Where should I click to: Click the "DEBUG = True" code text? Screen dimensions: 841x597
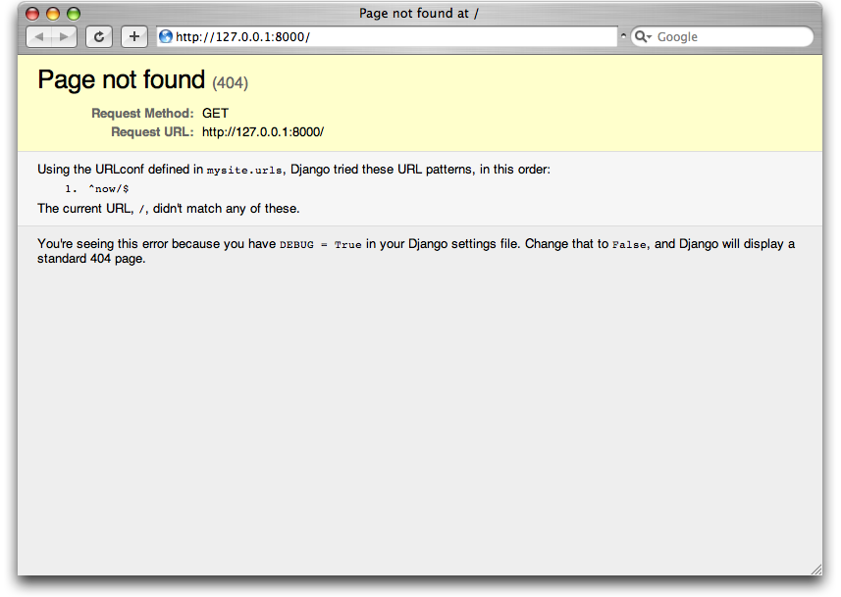[320, 245]
